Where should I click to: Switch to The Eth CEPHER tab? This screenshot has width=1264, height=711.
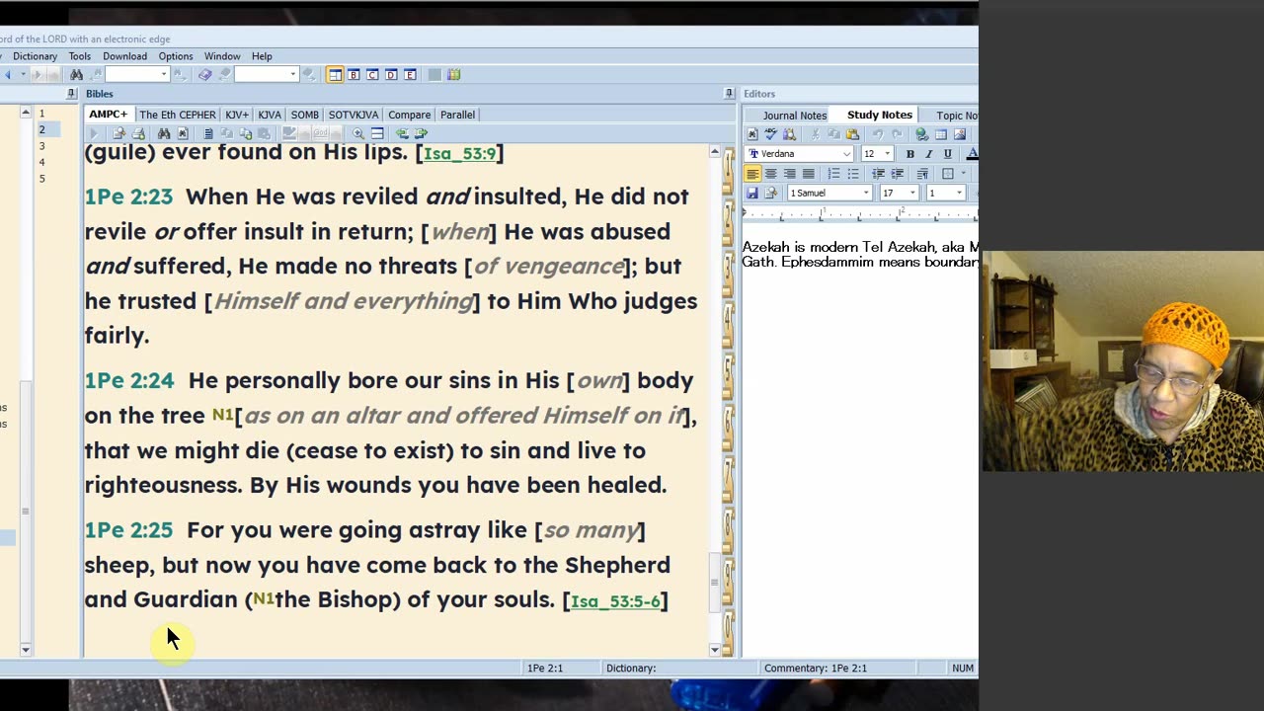tap(178, 115)
